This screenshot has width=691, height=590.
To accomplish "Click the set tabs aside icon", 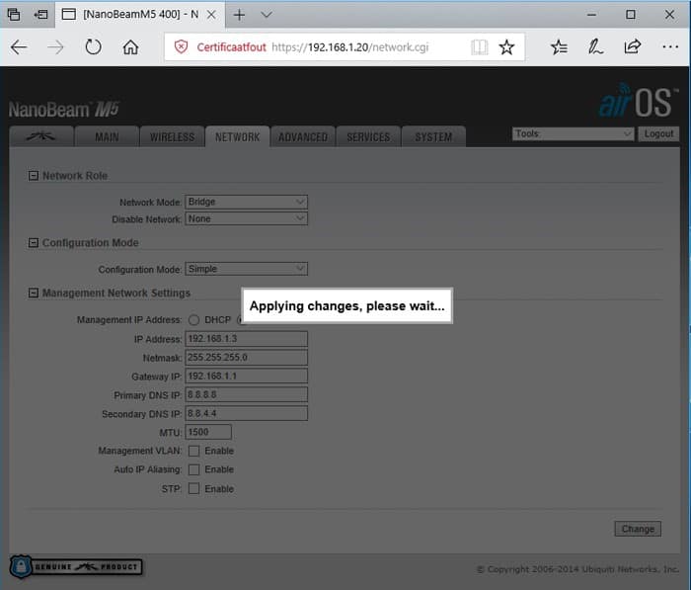I will [x=40, y=15].
